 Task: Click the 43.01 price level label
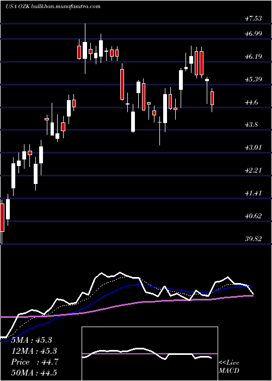click(x=254, y=148)
